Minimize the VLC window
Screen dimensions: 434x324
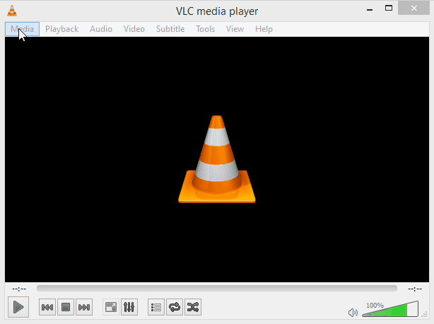coord(370,9)
